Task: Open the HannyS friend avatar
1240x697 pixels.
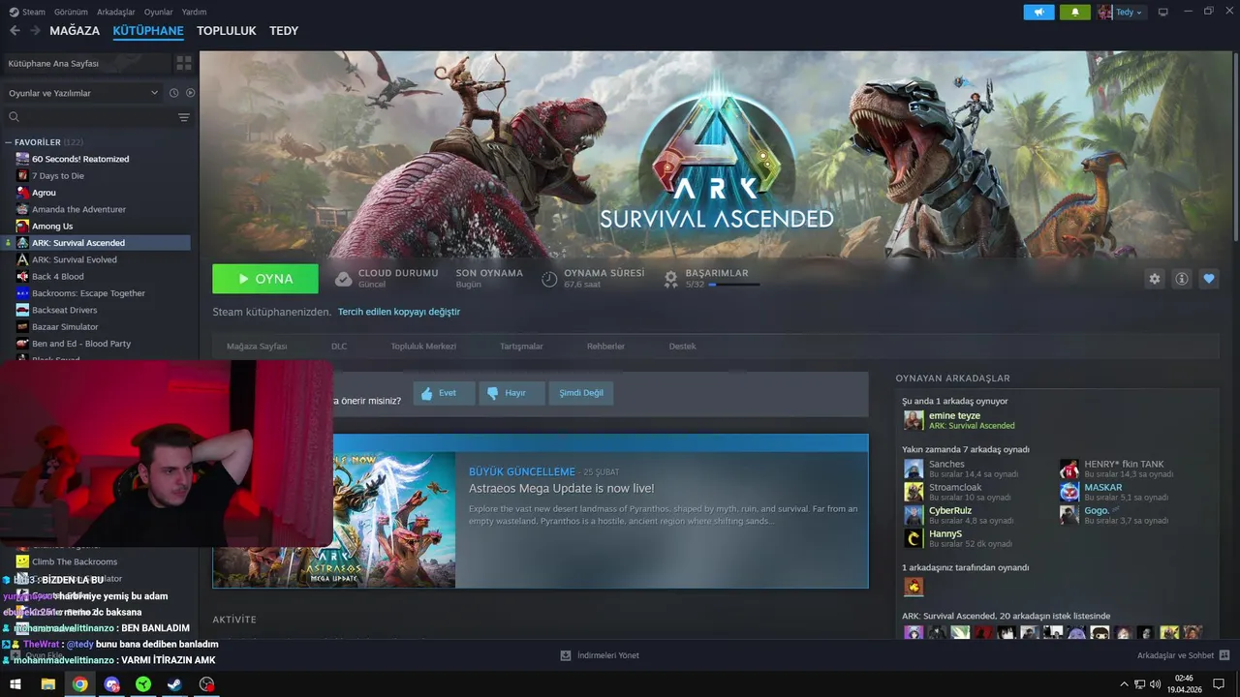Action: coord(914,538)
